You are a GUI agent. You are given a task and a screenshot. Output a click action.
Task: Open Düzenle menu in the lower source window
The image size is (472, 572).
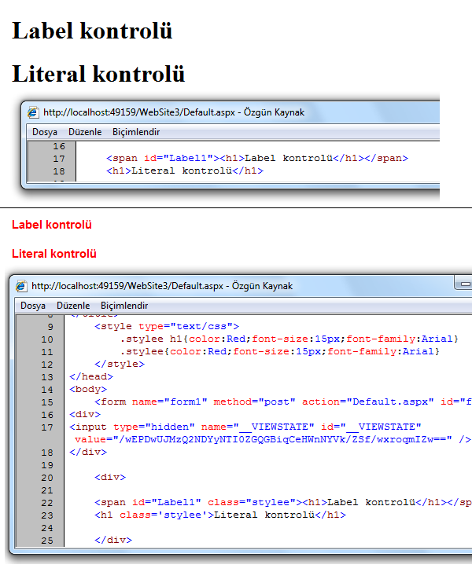[73, 306]
